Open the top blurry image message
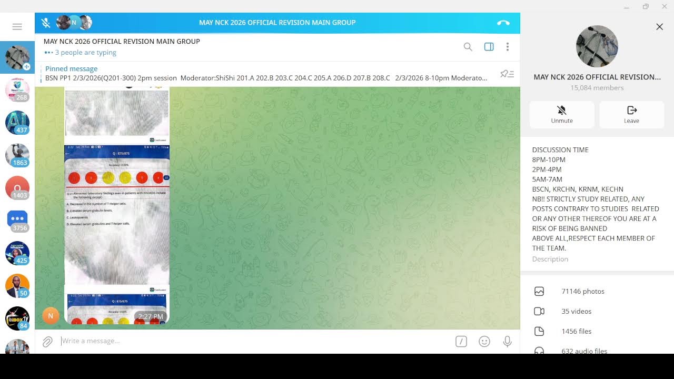 tap(117, 114)
